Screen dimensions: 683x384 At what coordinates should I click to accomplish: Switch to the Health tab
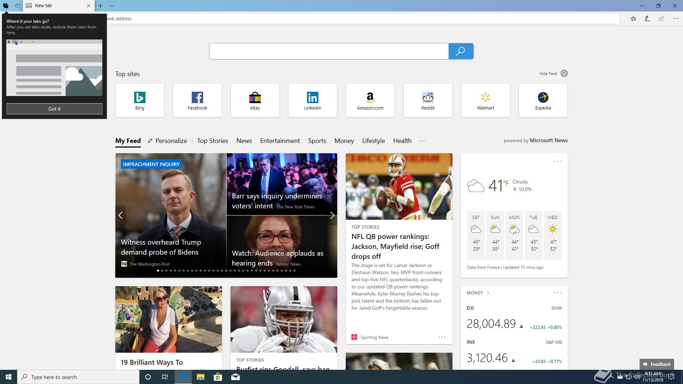[402, 141]
